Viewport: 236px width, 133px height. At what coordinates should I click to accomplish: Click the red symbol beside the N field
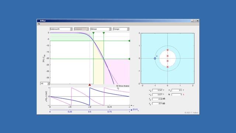pyautogui.click(x=184, y=95)
